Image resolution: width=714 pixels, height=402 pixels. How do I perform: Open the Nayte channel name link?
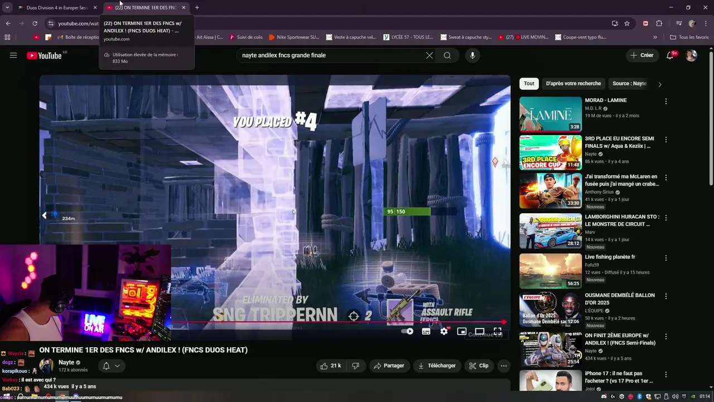tap(66, 362)
